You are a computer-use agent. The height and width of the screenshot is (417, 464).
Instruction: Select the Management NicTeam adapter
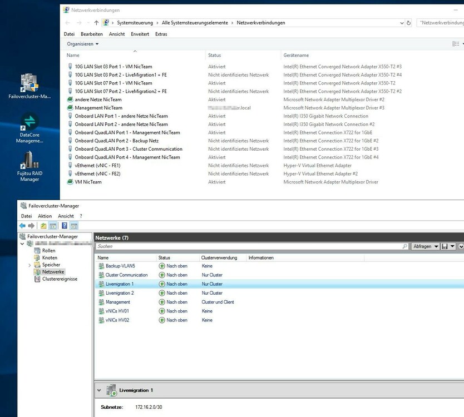point(98,108)
